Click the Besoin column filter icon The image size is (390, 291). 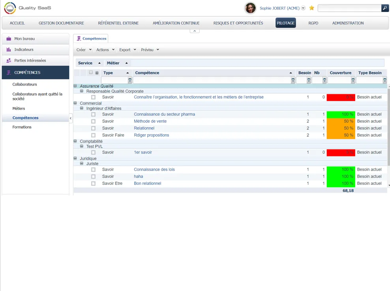309,80
